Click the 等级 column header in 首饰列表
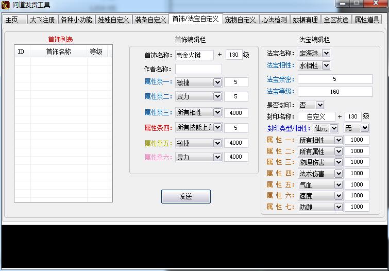The image size is (389, 271). coord(96,52)
